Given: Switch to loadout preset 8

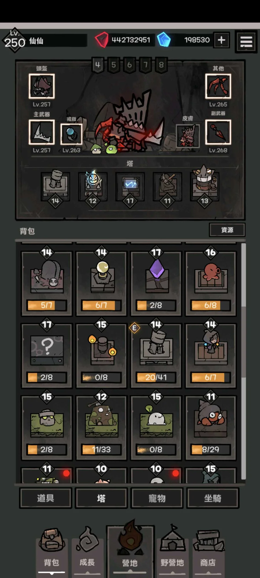Looking at the screenshot, I should [x=161, y=65].
